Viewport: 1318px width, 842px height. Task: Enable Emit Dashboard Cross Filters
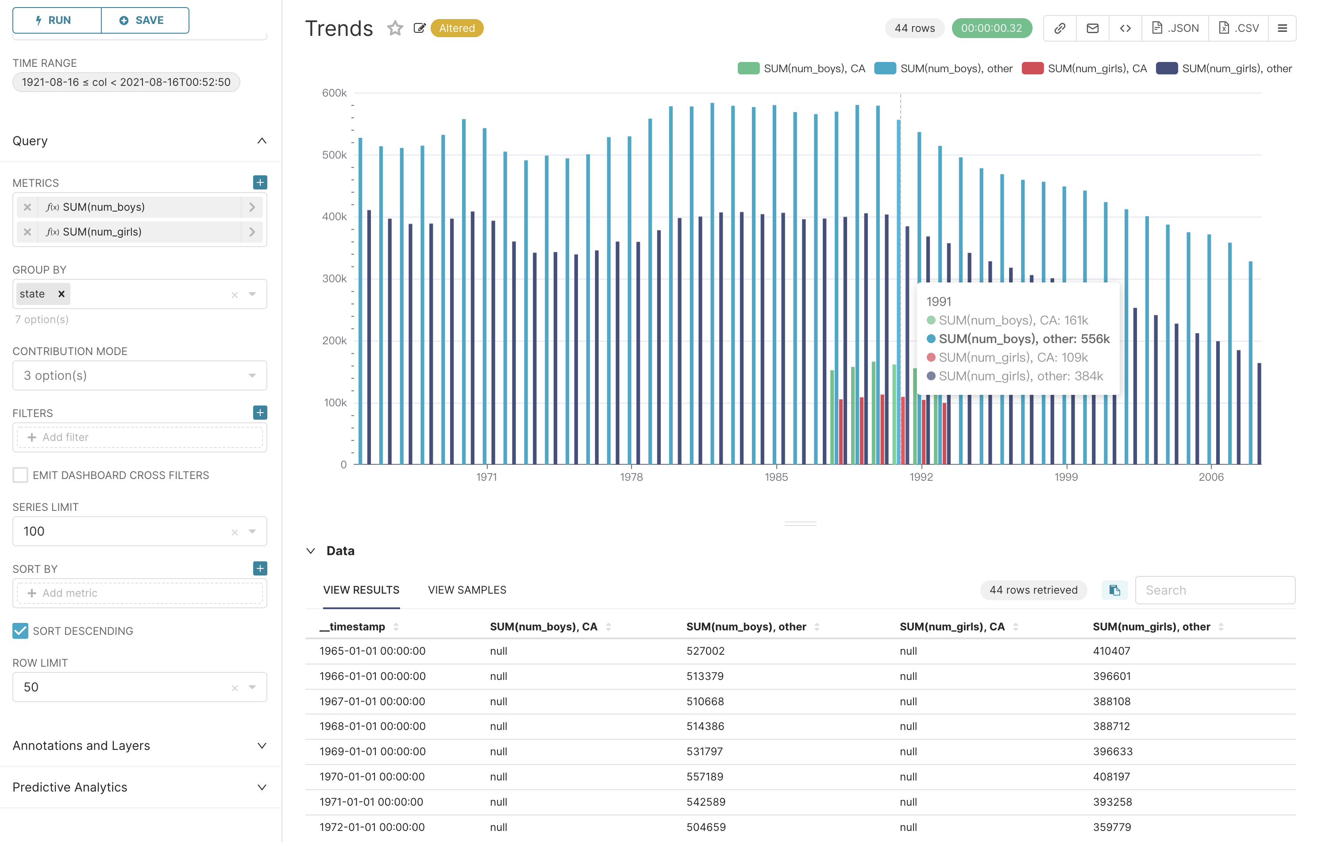point(20,475)
